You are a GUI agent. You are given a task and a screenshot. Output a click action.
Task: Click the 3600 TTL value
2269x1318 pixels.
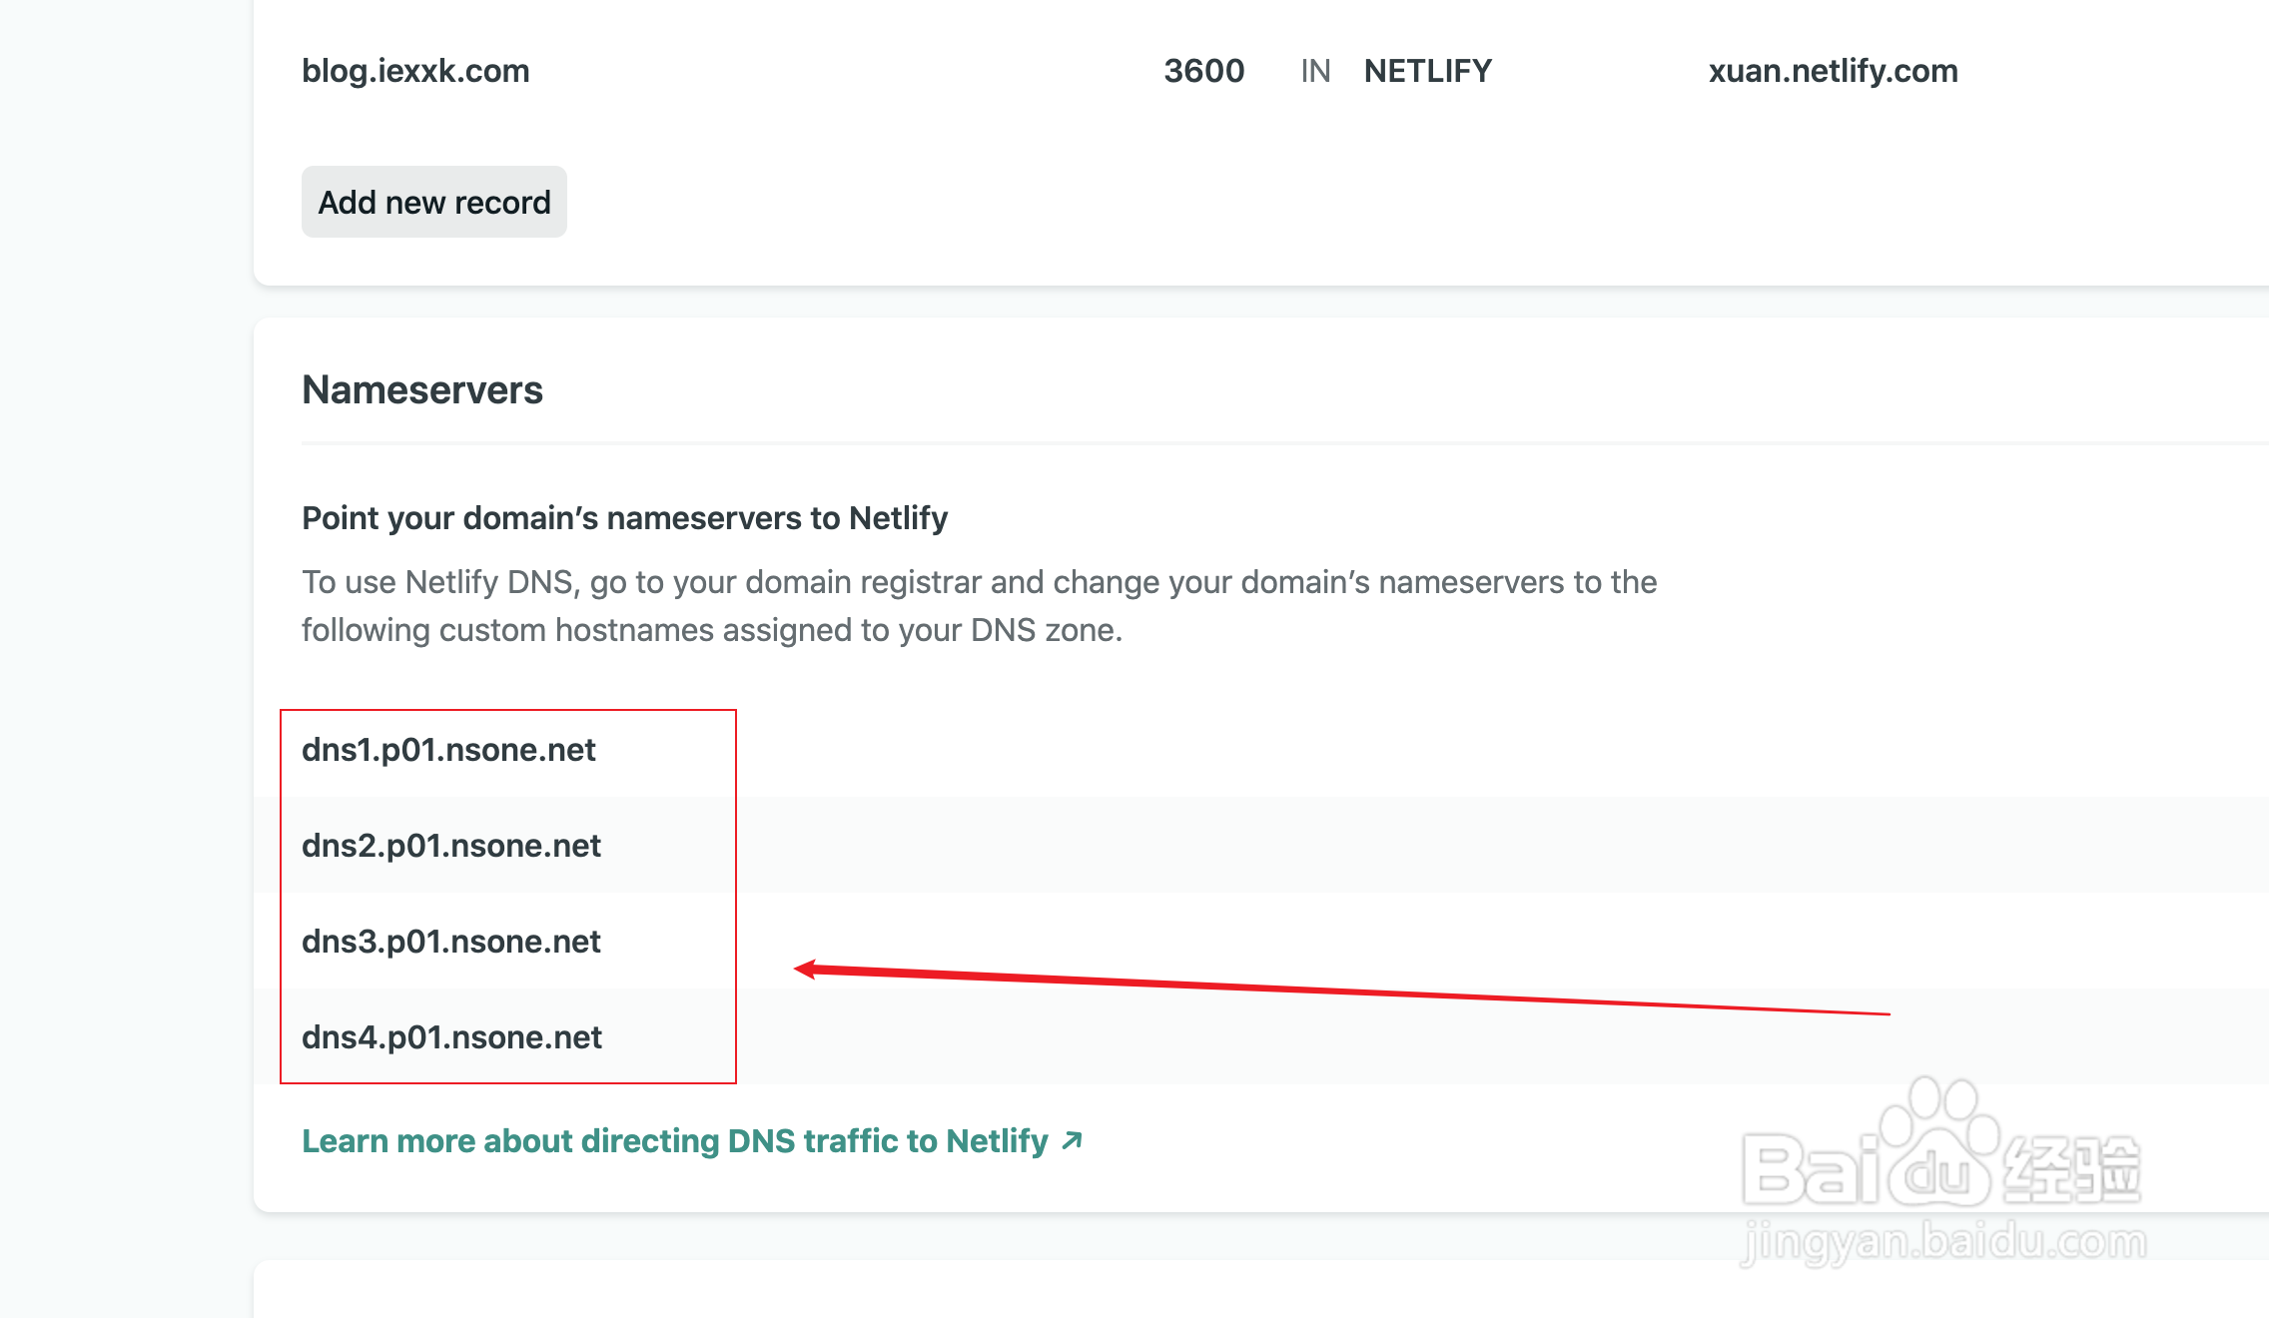click(1203, 71)
